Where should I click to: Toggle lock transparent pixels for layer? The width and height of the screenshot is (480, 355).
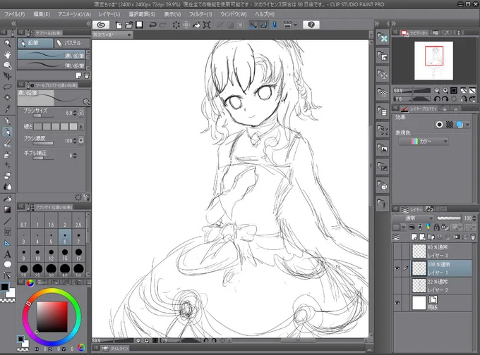[445, 227]
